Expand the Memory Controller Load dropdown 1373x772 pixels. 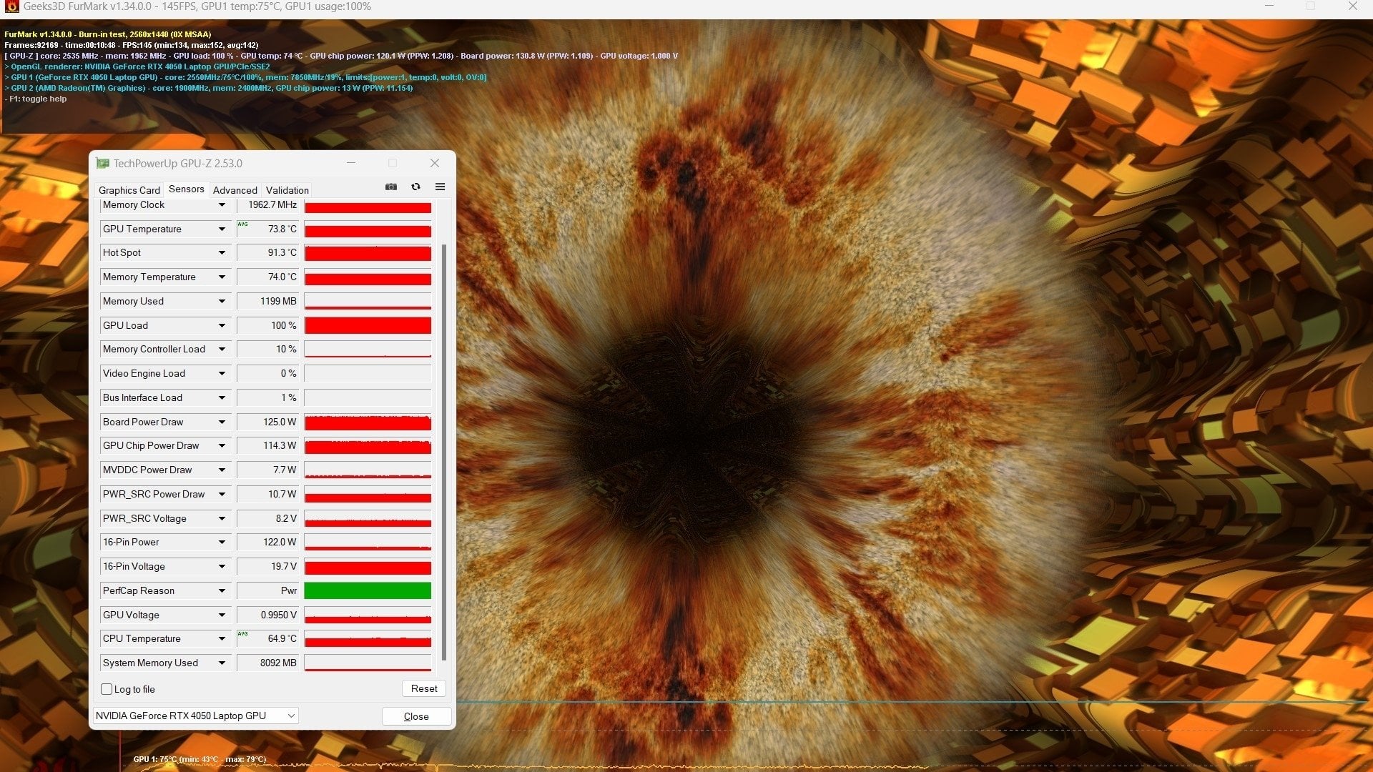point(222,350)
